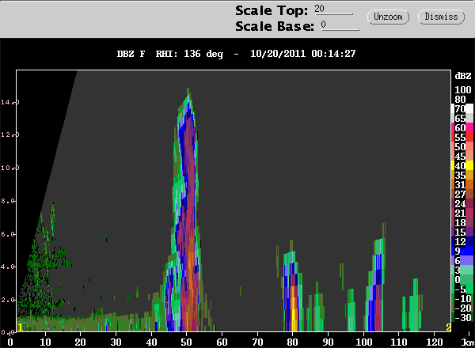Click the RHI 136 deg plot title
The width and height of the screenshot is (475, 348).
[x=237, y=55]
